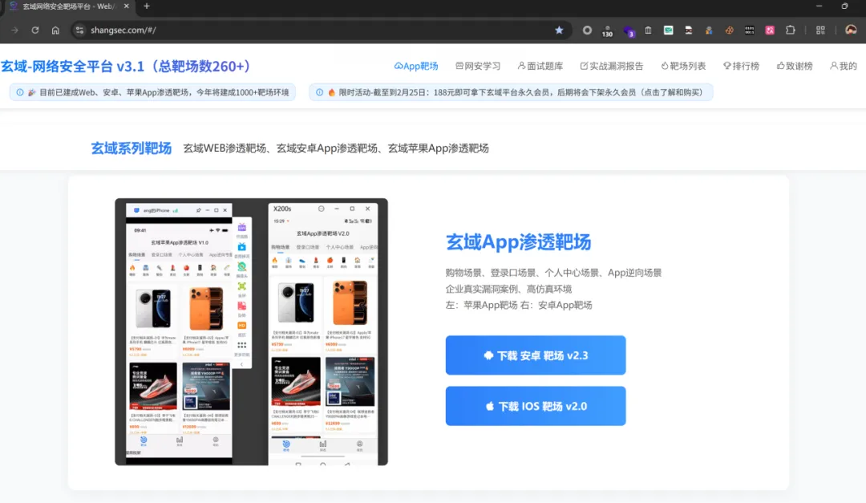
Task: Open the 限时活动 permanent membership notice
Action: [x=511, y=92]
